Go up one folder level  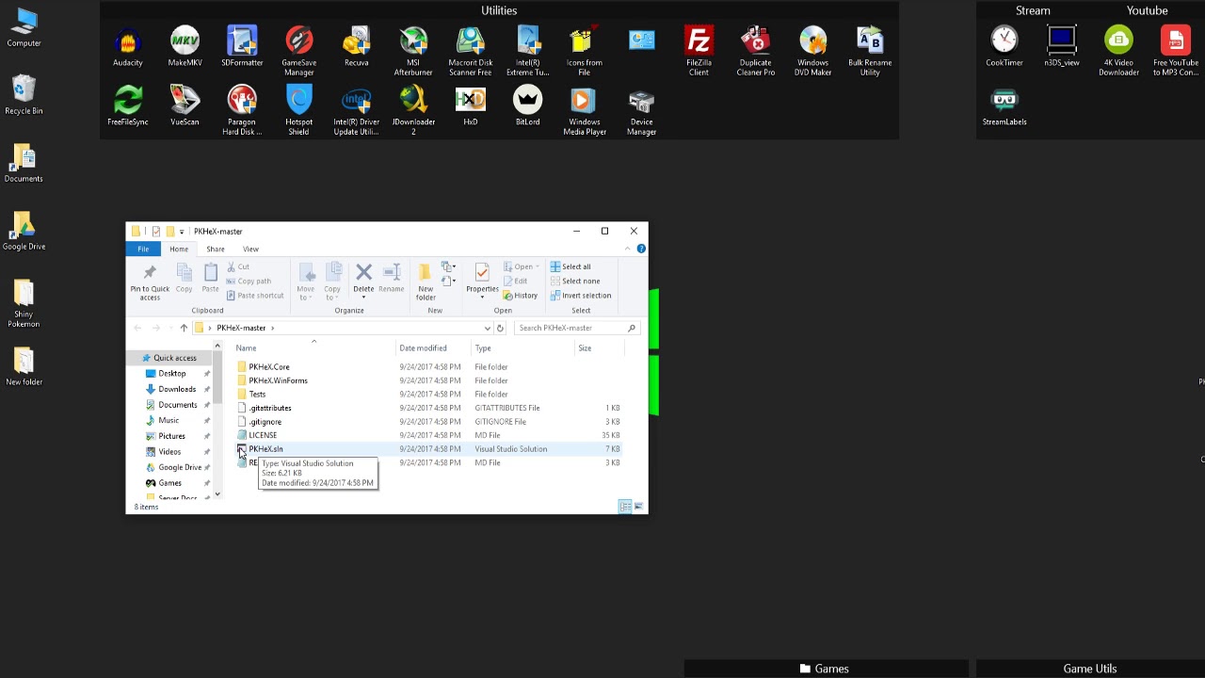pos(184,328)
